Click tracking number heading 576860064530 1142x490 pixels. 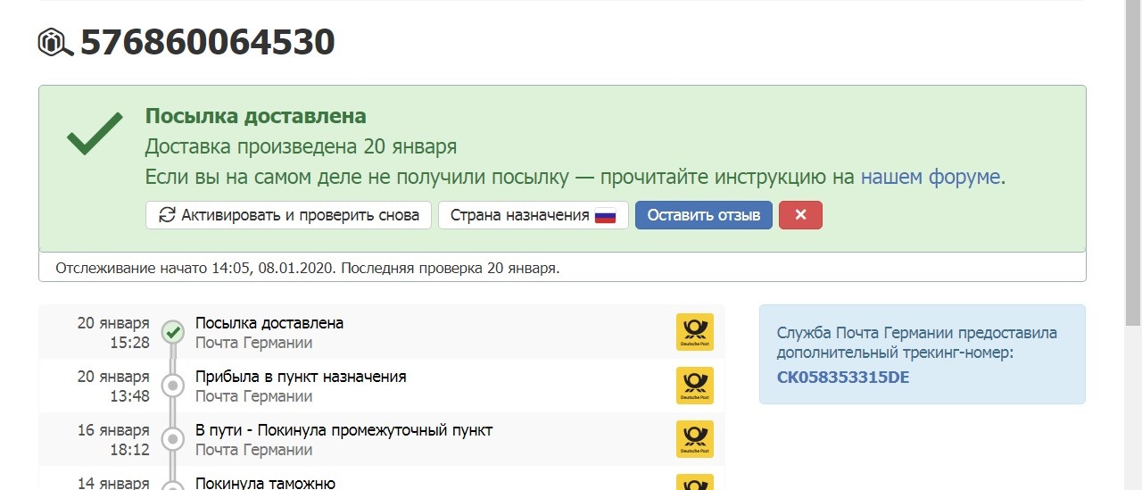point(207,42)
